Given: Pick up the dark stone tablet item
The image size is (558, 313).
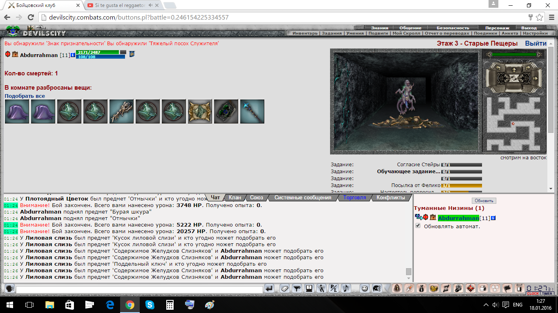Looking at the screenshot, I should pyautogui.click(x=226, y=111).
